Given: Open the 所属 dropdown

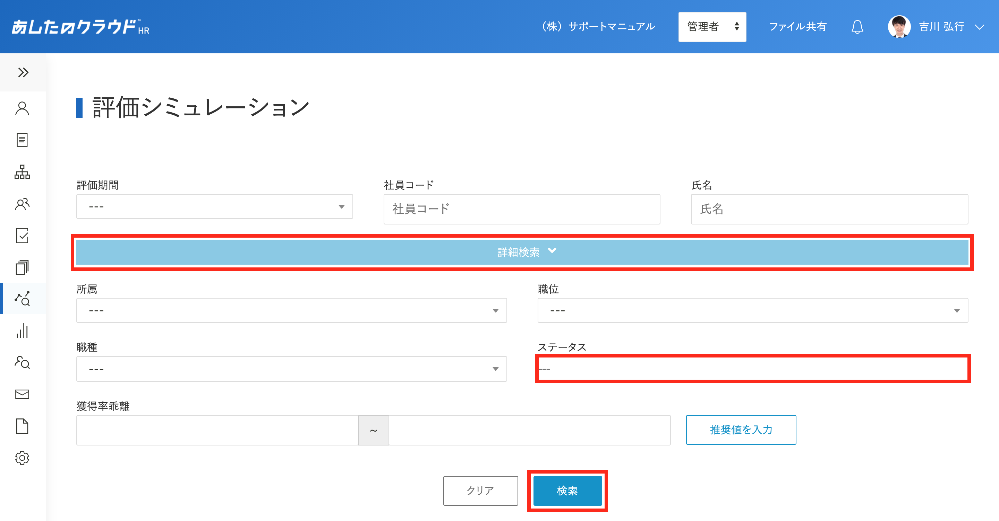Looking at the screenshot, I should pos(291,310).
